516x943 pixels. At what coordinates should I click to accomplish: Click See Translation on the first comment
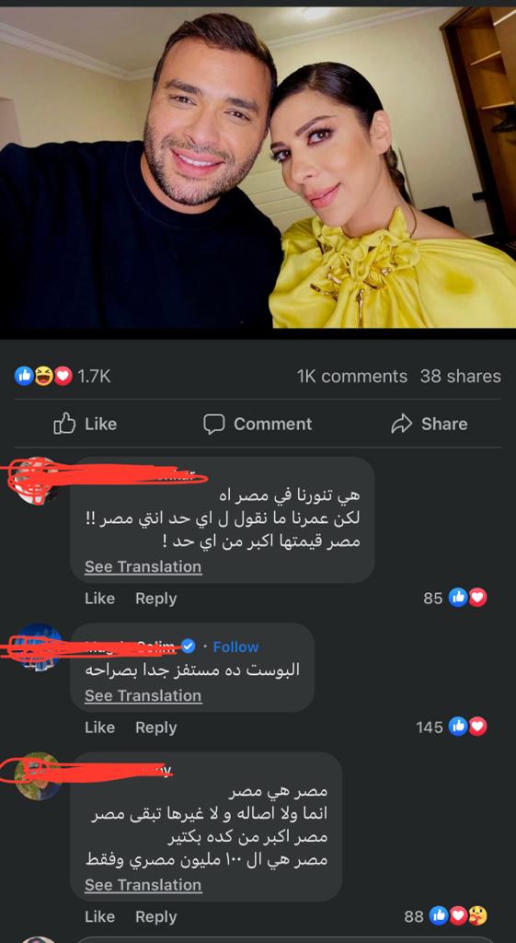(x=143, y=566)
